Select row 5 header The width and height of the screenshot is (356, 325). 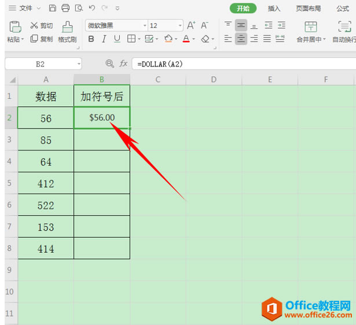[9, 183]
